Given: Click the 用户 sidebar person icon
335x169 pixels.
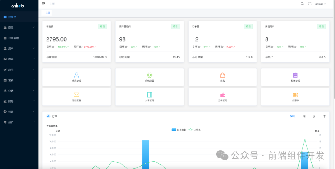Looking at the screenshot, I should 5,48.
